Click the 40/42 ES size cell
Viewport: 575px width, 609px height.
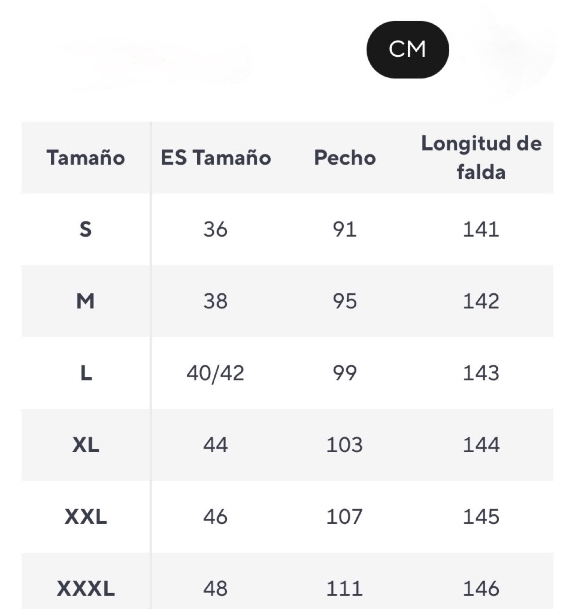click(215, 373)
